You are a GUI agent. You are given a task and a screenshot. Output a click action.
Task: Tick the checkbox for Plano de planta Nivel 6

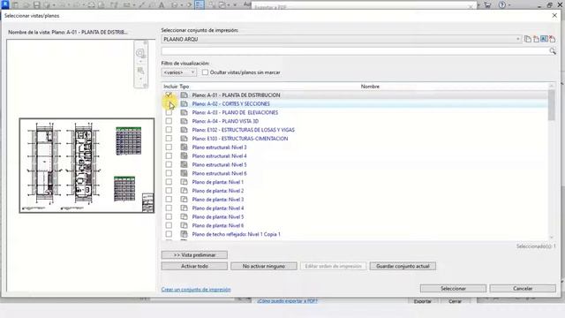click(x=169, y=225)
